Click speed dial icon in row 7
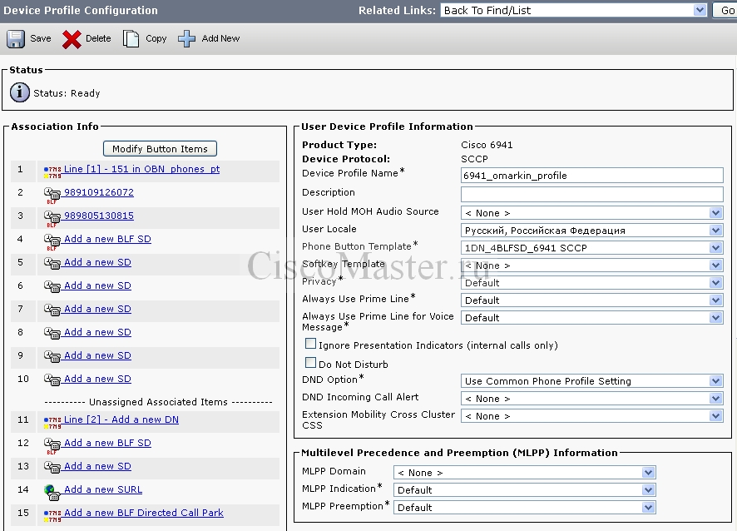 (x=52, y=310)
